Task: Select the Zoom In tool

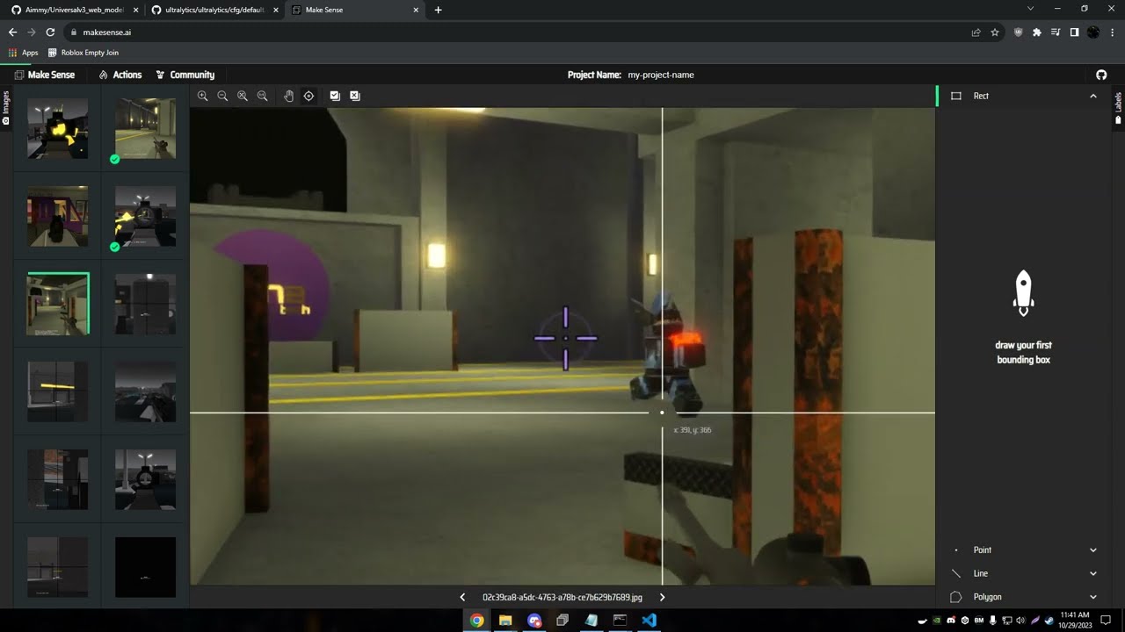Action: pos(203,96)
